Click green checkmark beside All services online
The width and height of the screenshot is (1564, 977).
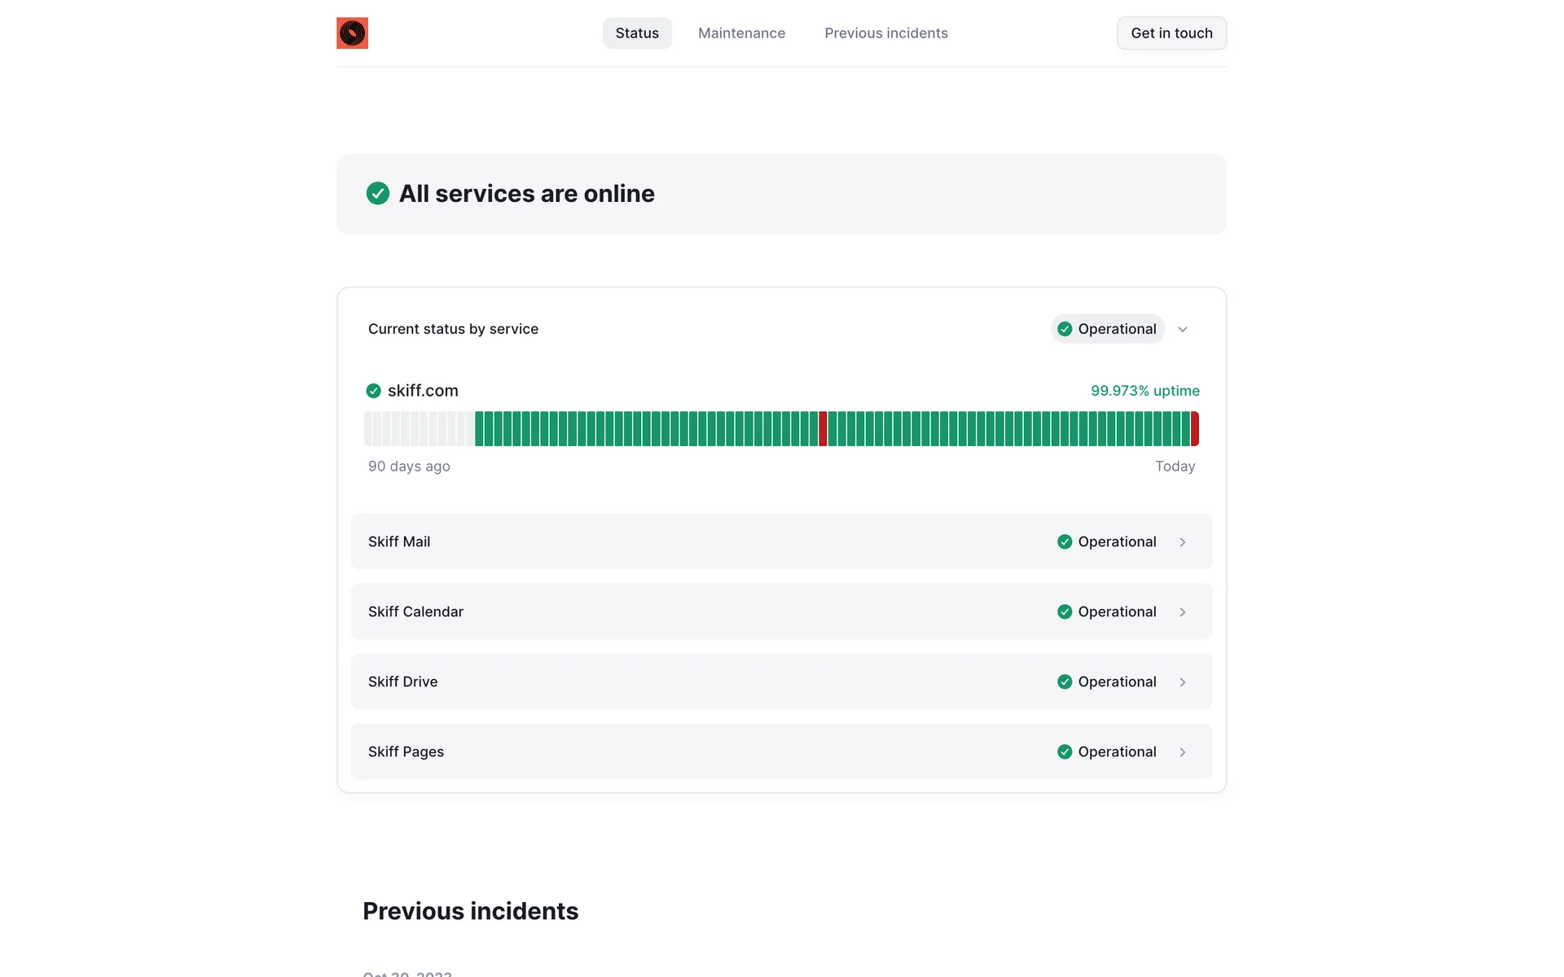[x=377, y=194]
